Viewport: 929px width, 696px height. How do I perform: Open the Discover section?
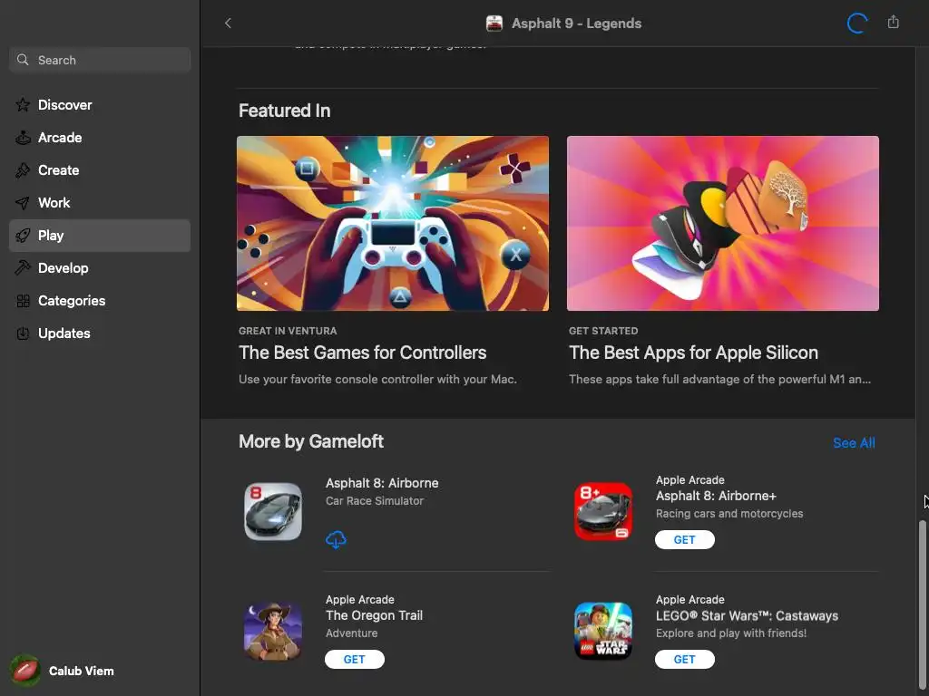(x=100, y=105)
